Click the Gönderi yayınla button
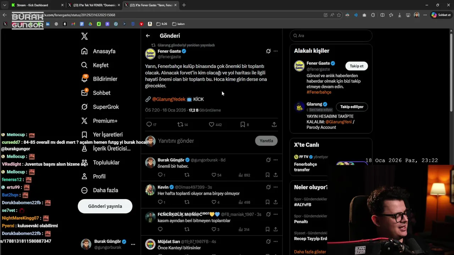Screen dimensions: 454x255 (x=105, y=206)
